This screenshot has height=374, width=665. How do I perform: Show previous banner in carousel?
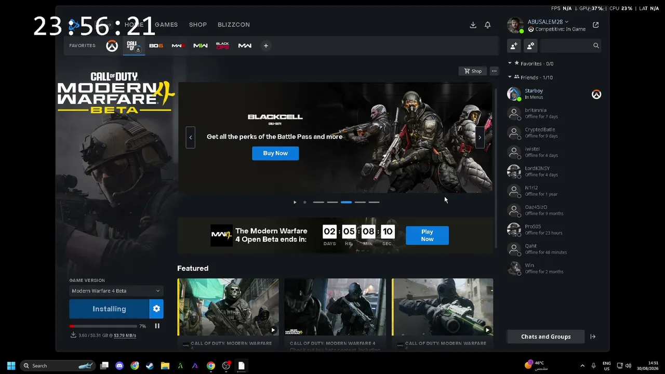191,137
